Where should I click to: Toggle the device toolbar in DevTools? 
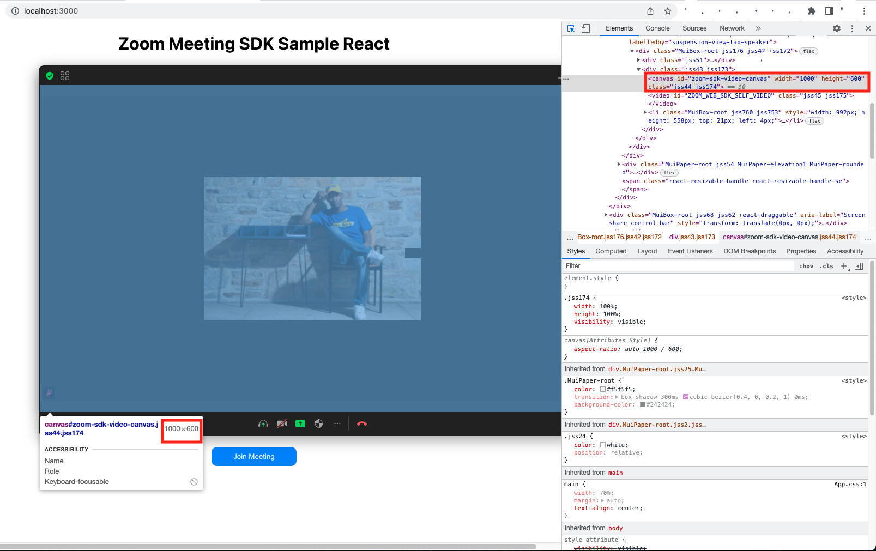pyautogui.click(x=585, y=28)
